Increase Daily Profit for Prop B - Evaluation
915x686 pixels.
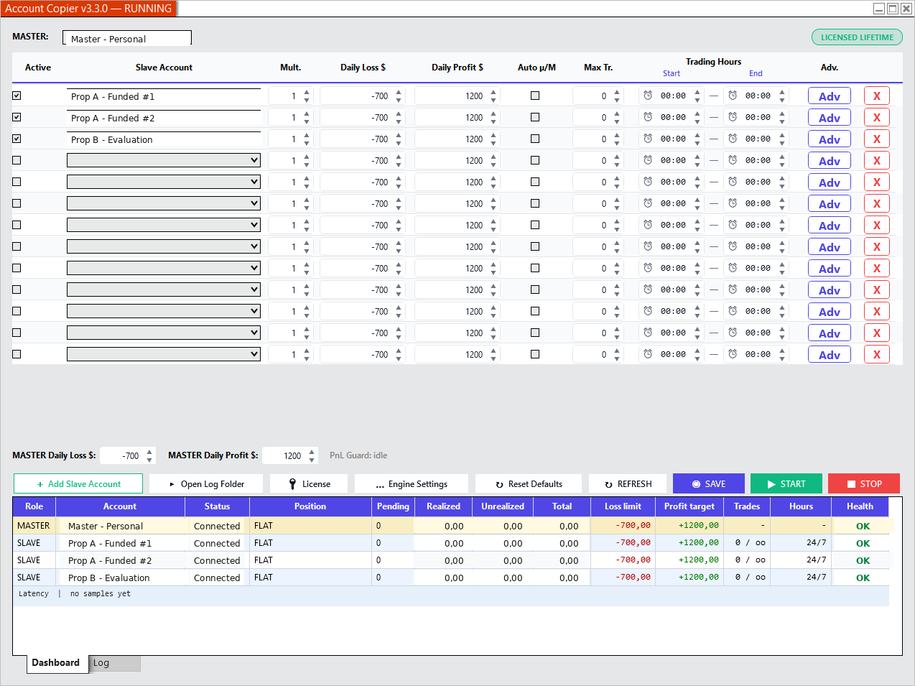[x=493, y=135]
